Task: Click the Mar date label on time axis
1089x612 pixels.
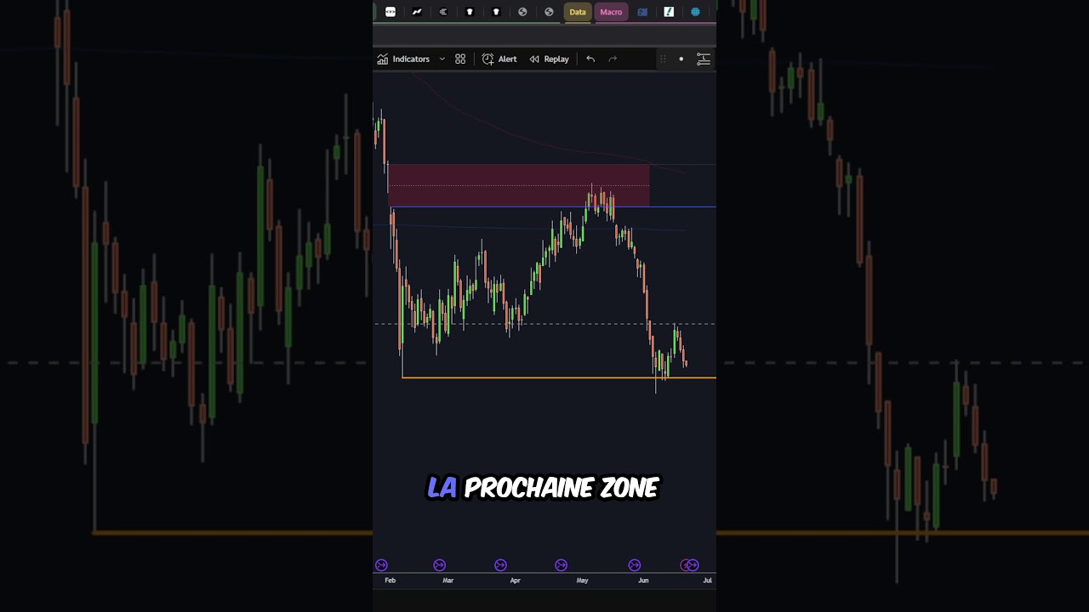Action: [x=448, y=581]
